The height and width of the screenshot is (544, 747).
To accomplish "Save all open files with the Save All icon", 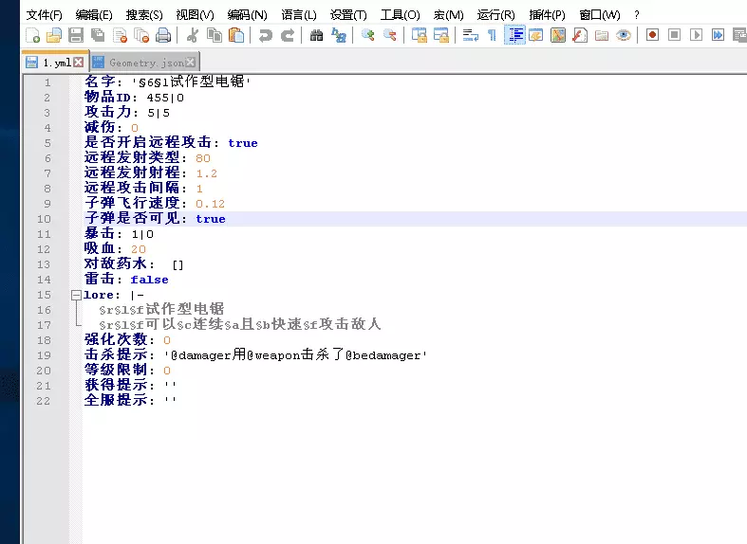I will click(98, 35).
